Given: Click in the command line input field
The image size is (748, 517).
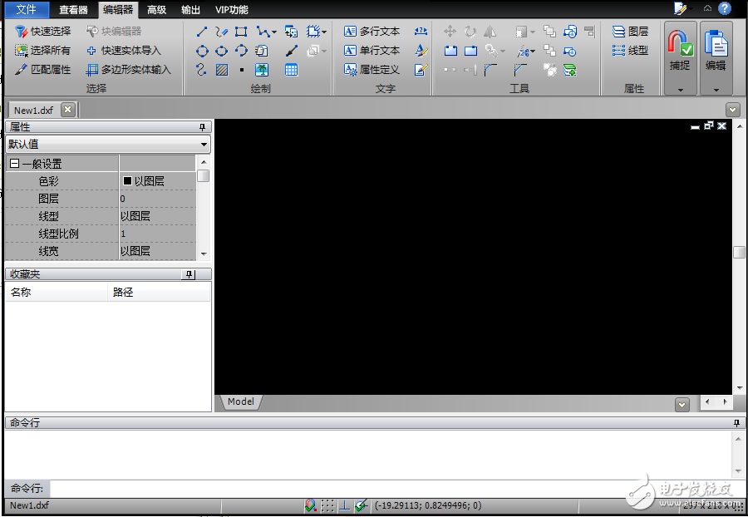Looking at the screenshot, I should tap(391, 489).
